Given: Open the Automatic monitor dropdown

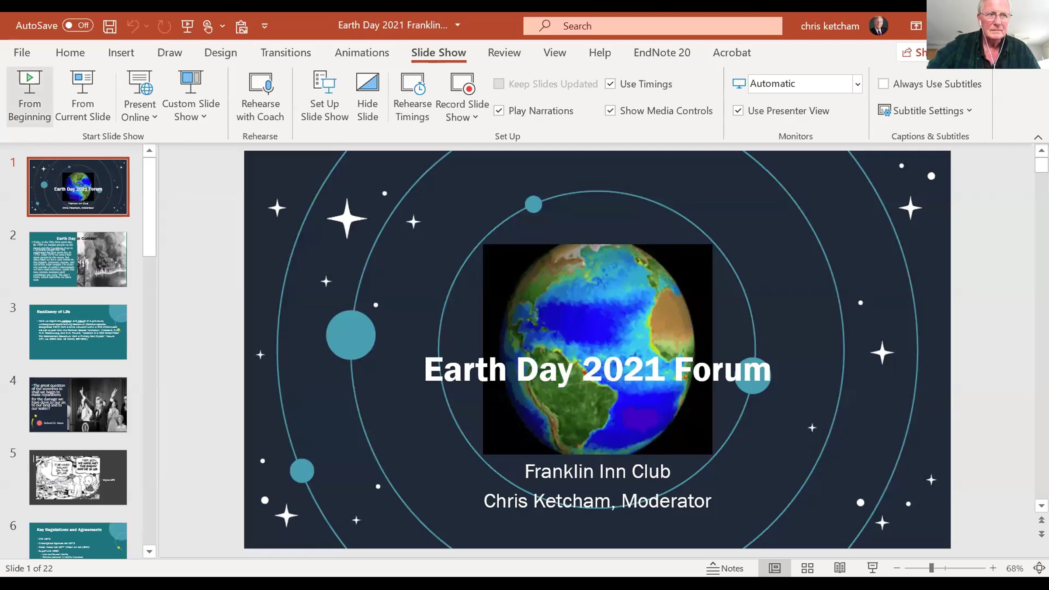Looking at the screenshot, I should point(858,84).
